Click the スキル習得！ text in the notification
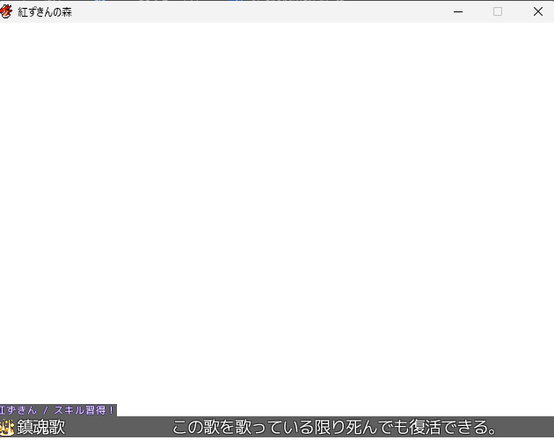 click(84, 410)
